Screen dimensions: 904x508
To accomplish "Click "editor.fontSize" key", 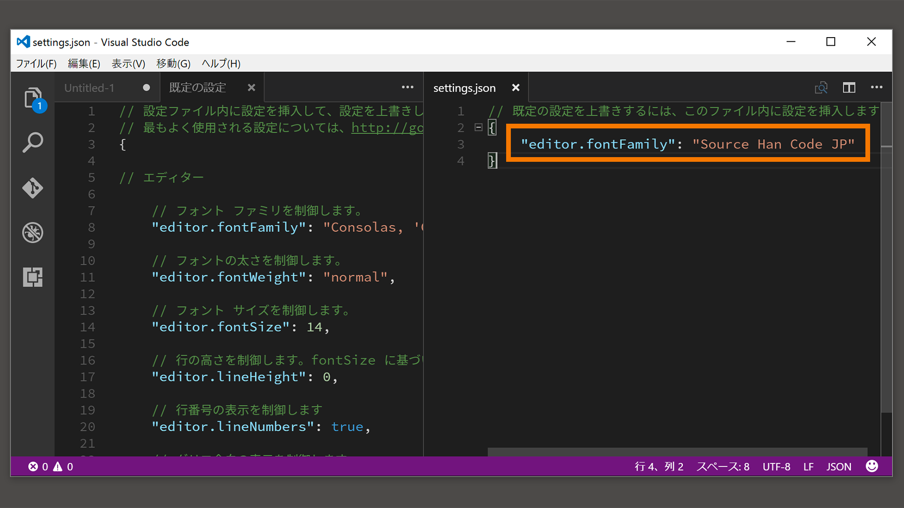I will 220,327.
